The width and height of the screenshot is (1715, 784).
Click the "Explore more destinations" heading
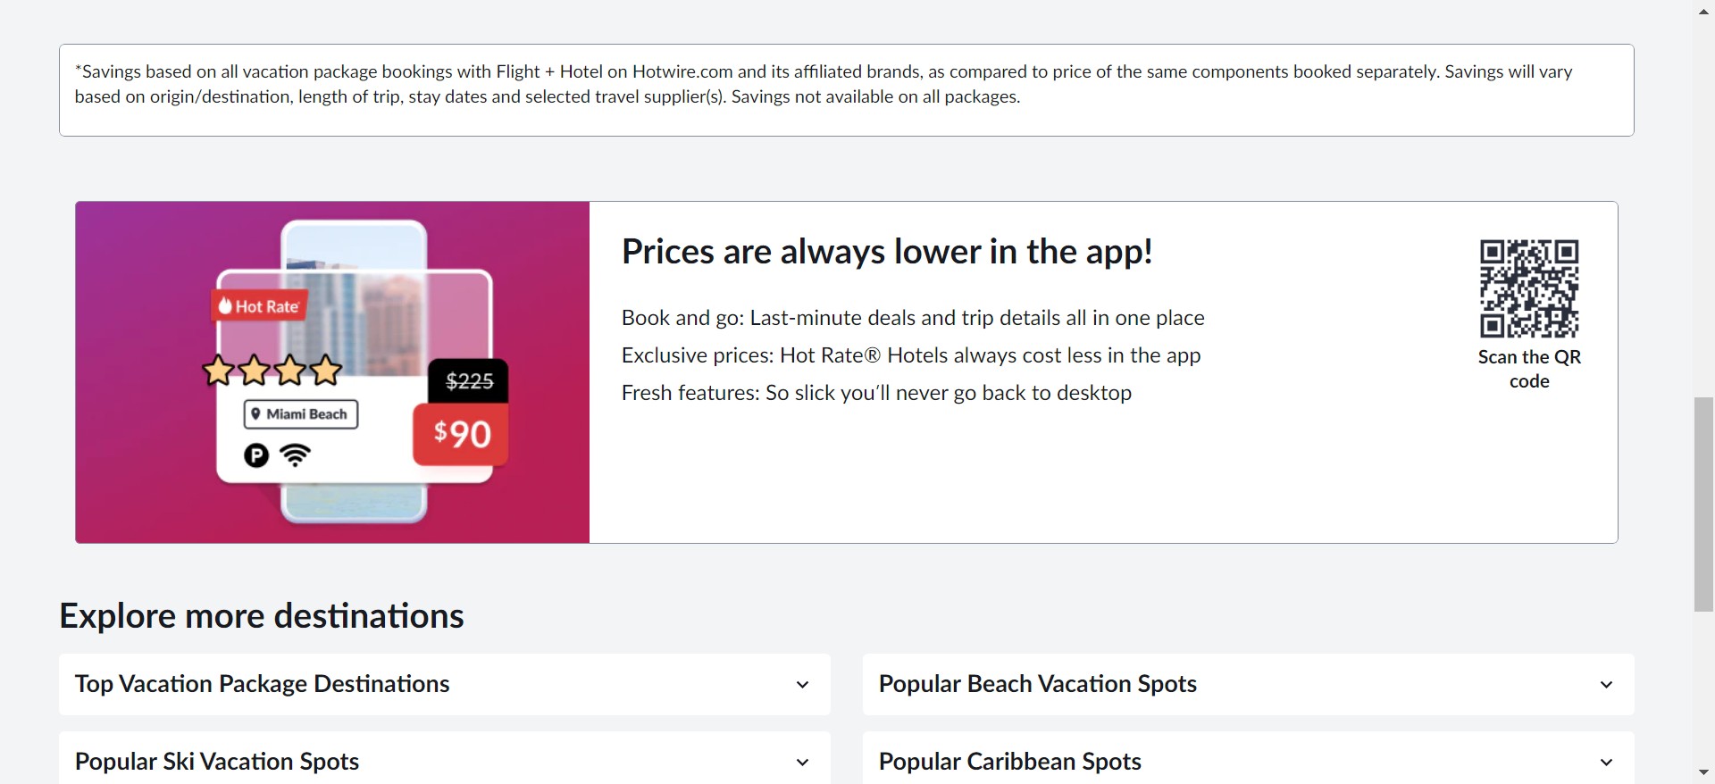(262, 616)
